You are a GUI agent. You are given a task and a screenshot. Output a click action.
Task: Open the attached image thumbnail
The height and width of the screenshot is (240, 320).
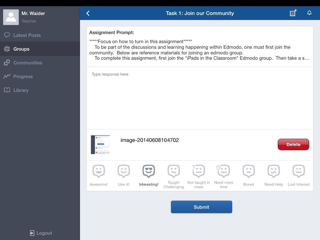(100, 145)
